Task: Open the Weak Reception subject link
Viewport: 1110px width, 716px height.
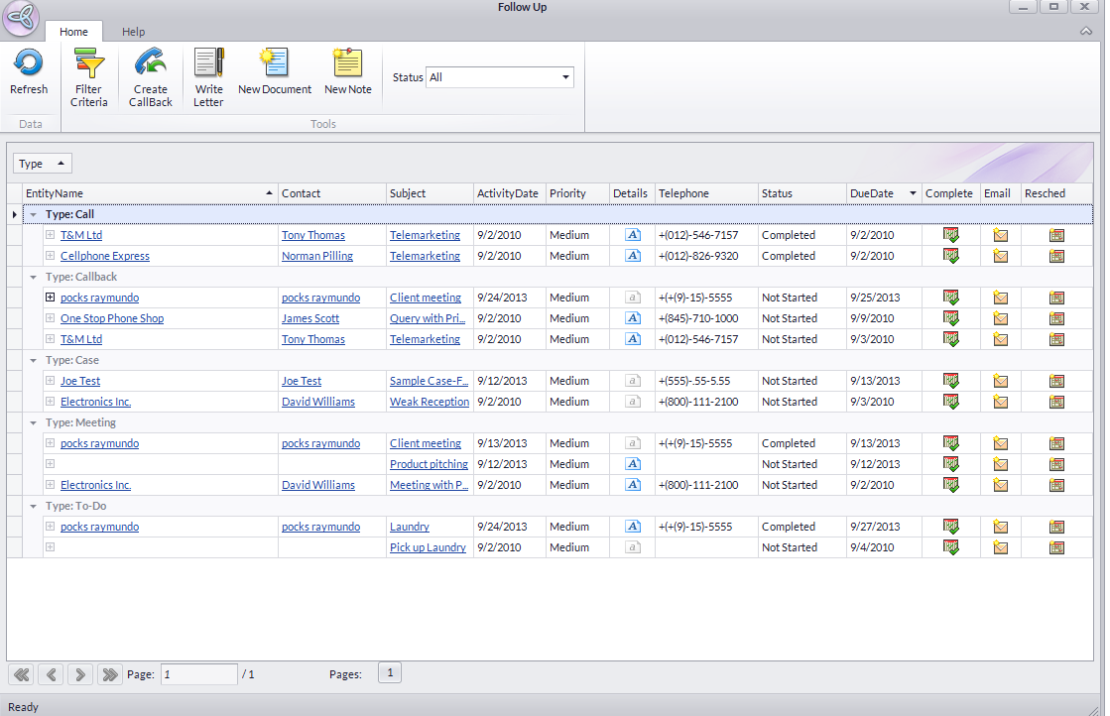Action: pyautogui.click(x=429, y=402)
